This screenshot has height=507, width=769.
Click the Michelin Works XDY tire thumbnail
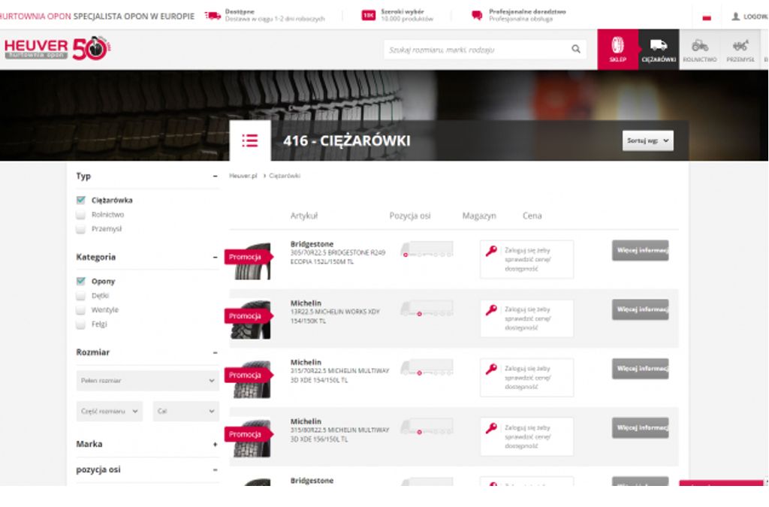click(251, 320)
